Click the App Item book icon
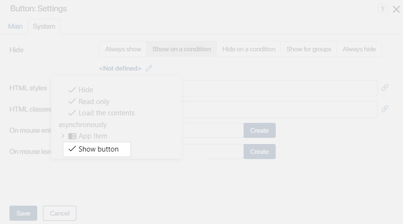This screenshot has height=224, width=403. click(72, 136)
